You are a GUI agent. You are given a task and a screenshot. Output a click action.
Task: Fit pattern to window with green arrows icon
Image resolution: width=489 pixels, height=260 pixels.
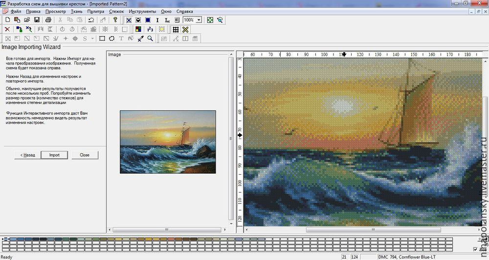point(210,20)
